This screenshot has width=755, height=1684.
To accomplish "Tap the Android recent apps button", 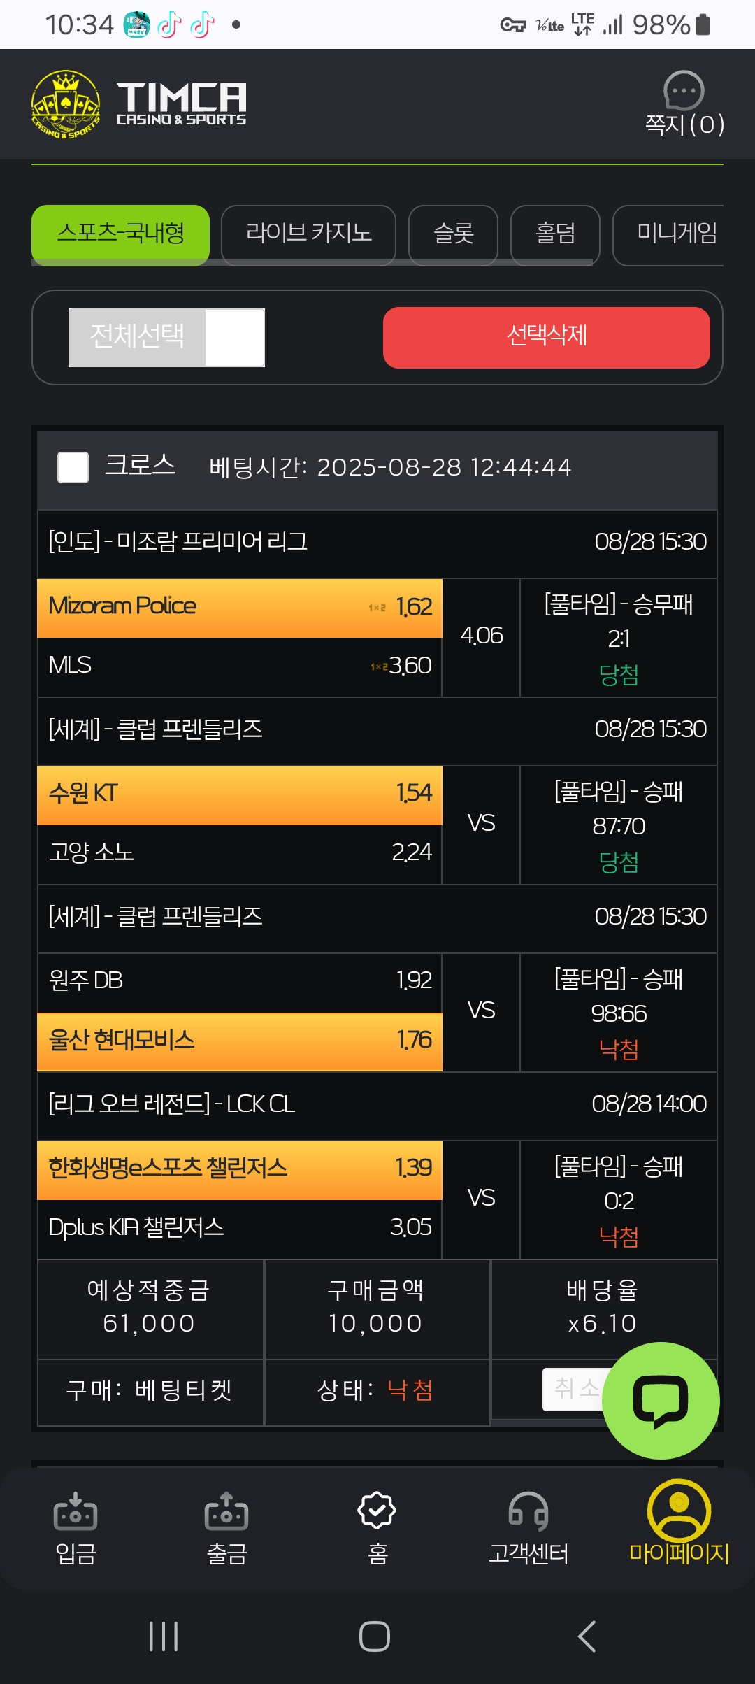I will click(x=164, y=1636).
